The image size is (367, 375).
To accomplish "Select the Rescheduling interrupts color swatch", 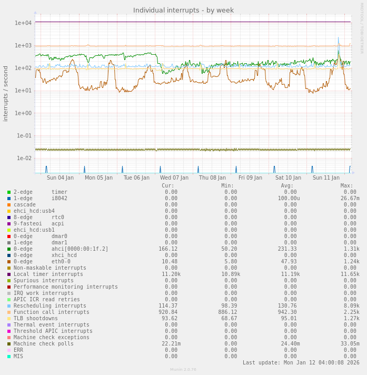I will click(9, 306).
